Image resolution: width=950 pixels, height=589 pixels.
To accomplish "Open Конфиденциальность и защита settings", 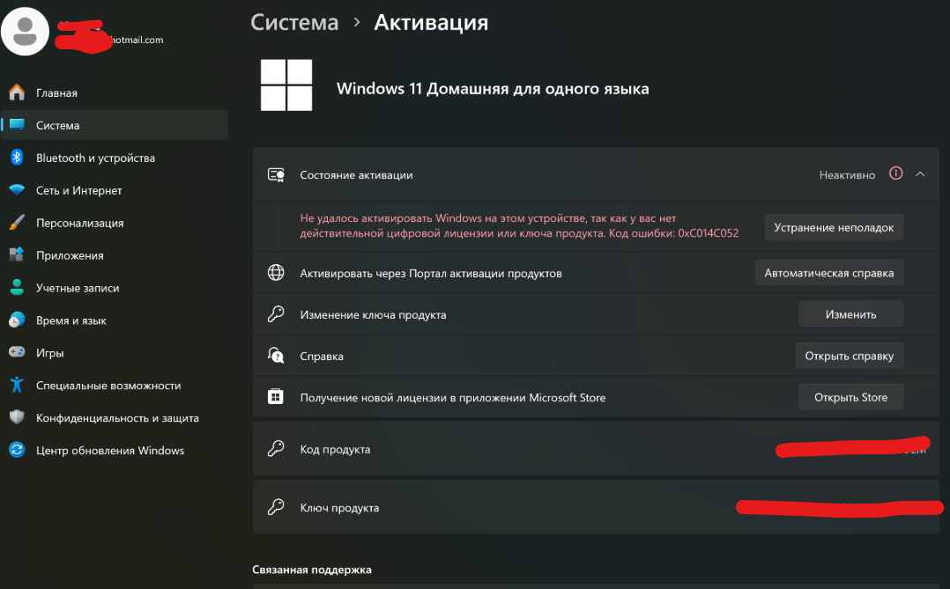I will pyautogui.click(x=115, y=417).
